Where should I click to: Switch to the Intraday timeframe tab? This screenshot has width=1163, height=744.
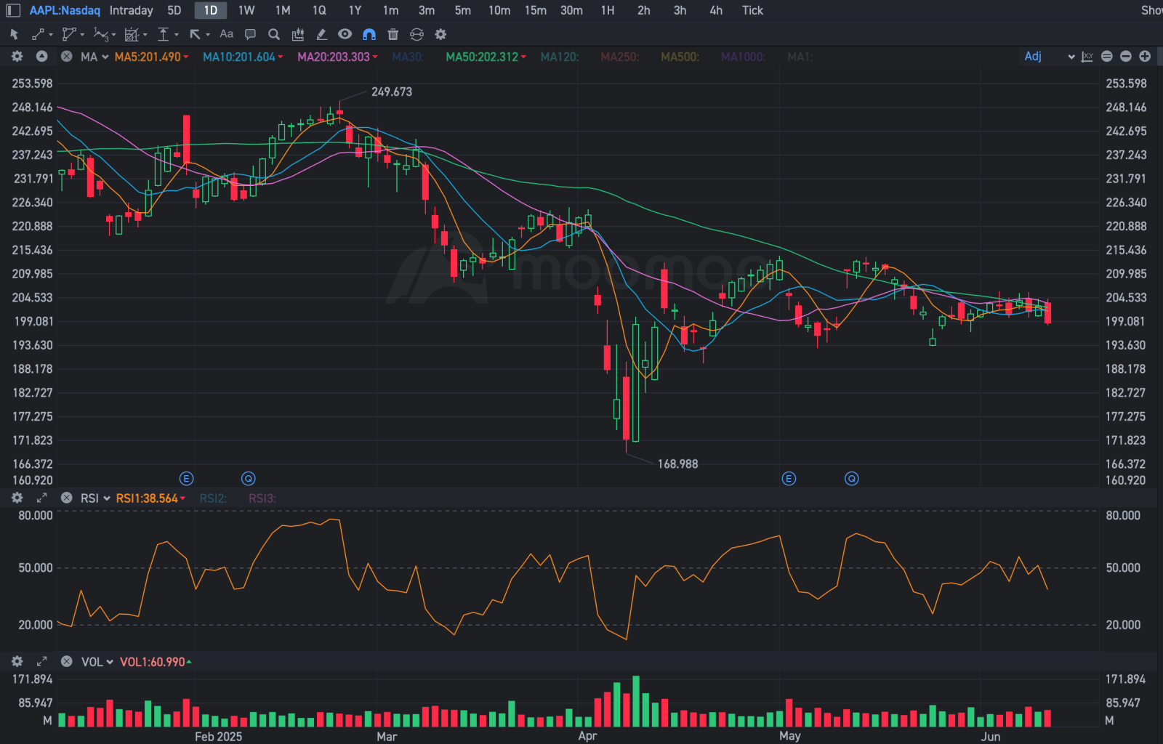click(132, 10)
